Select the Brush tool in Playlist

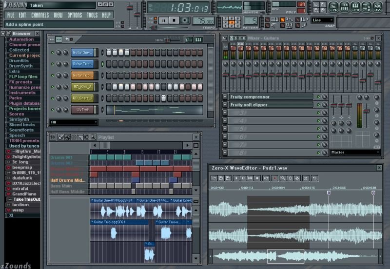(x=67, y=137)
